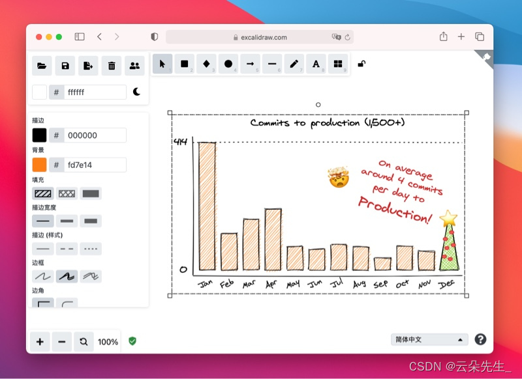Zoom in with the plus button
Image resolution: width=522 pixels, height=379 pixels.
[40, 341]
